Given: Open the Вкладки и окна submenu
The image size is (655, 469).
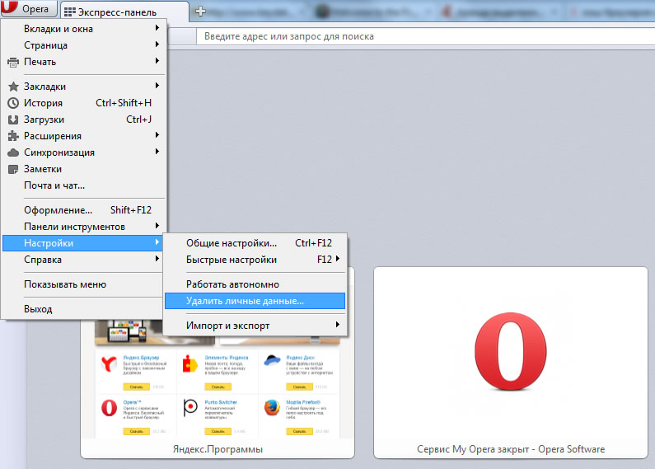Looking at the screenshot, I should 83,28.
